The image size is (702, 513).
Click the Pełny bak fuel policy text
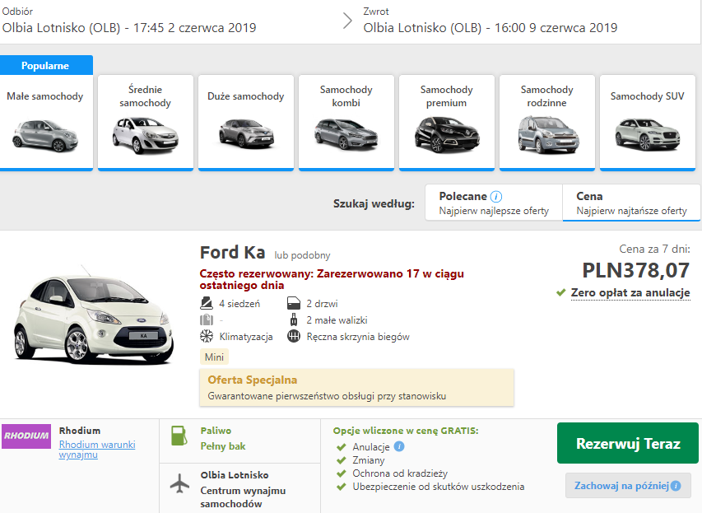coord(223,446)
